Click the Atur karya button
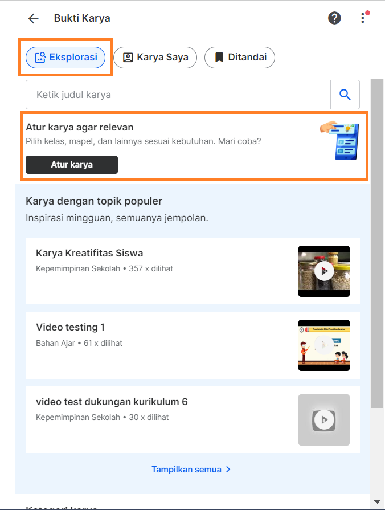The width and height of the screenshot is (385, 510). point(72,165)
